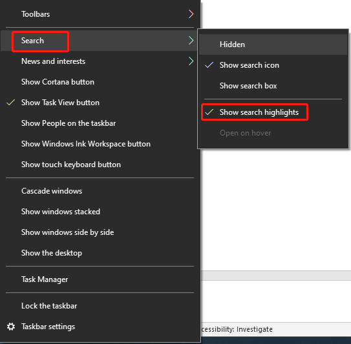Enable Show touch keyboard button

click(x=100, y=165)
